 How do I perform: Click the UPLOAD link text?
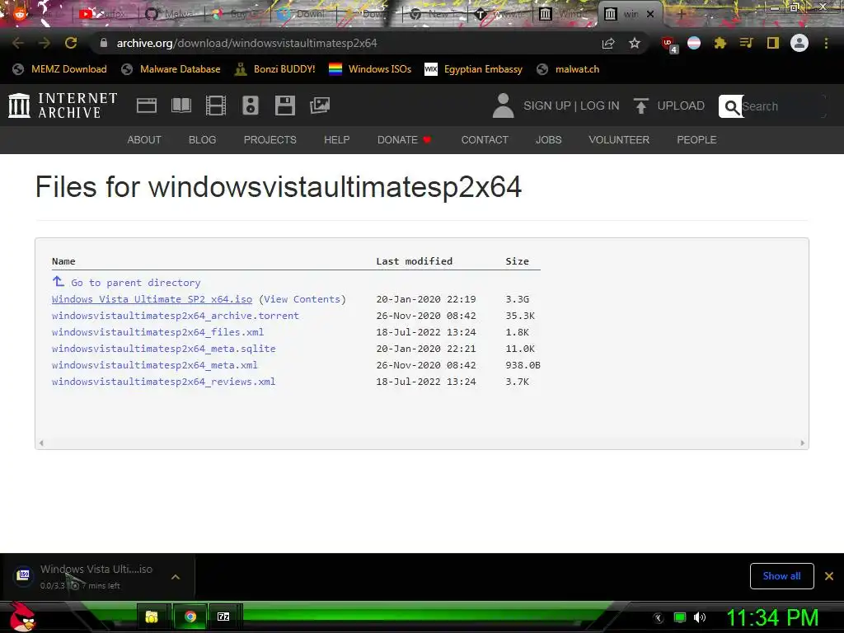pyautogui.click(x=681, y=105)
